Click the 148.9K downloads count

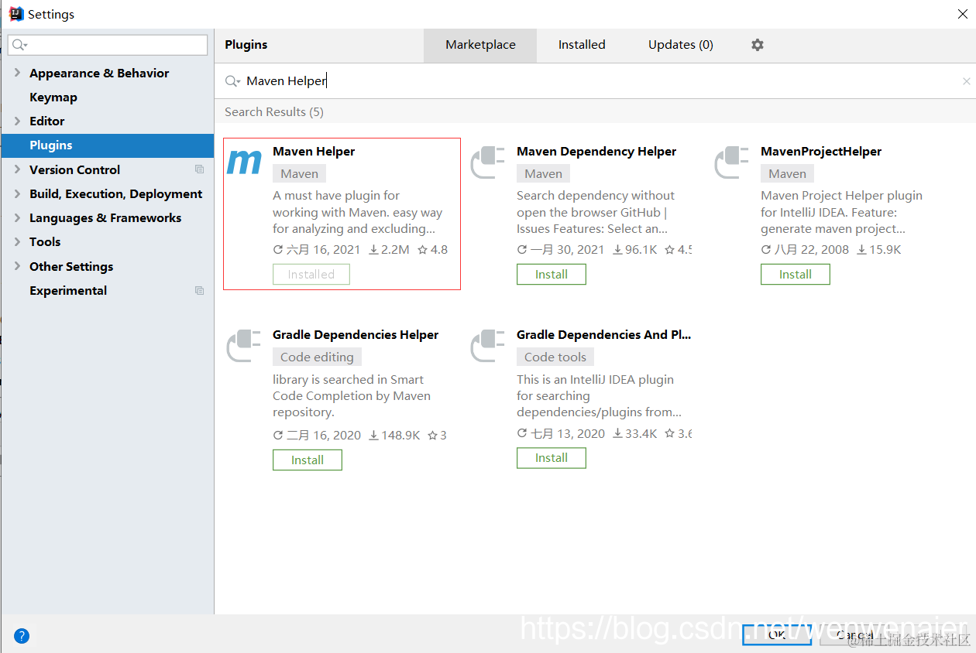pyautogui.click(x=394, y=436)
